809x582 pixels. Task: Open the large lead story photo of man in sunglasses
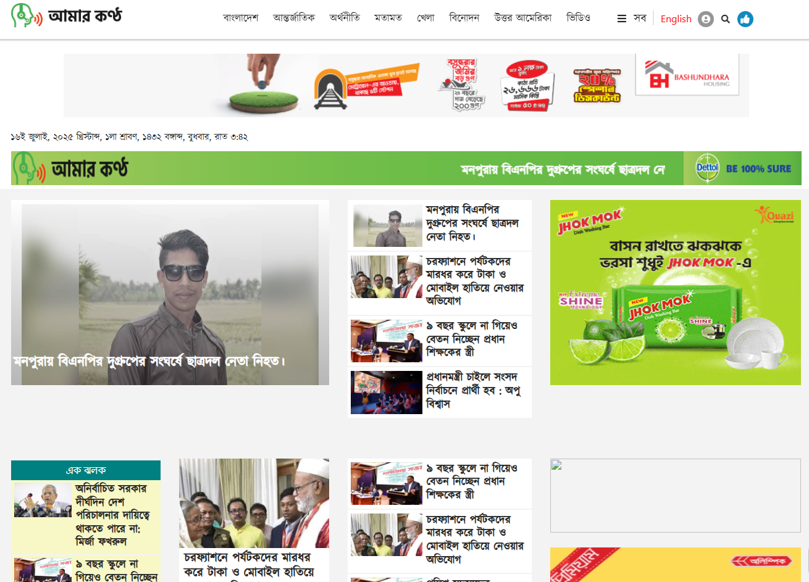(x=170, y=293)
